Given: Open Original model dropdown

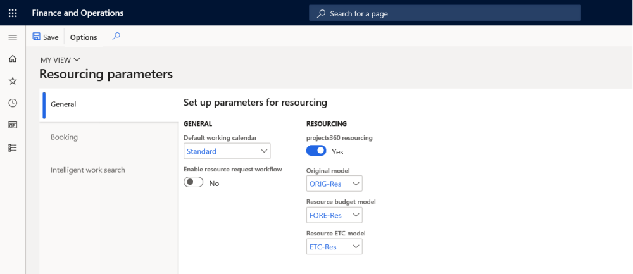Looking at the screenshot, I should tap(356, 184).
